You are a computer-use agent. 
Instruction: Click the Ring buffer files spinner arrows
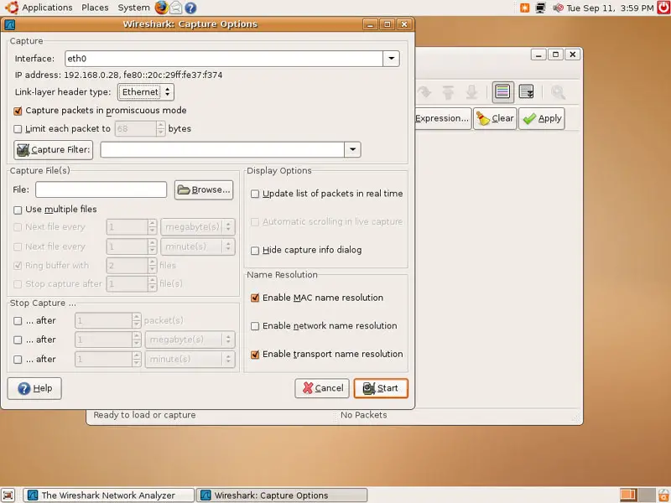click(153, 265)
